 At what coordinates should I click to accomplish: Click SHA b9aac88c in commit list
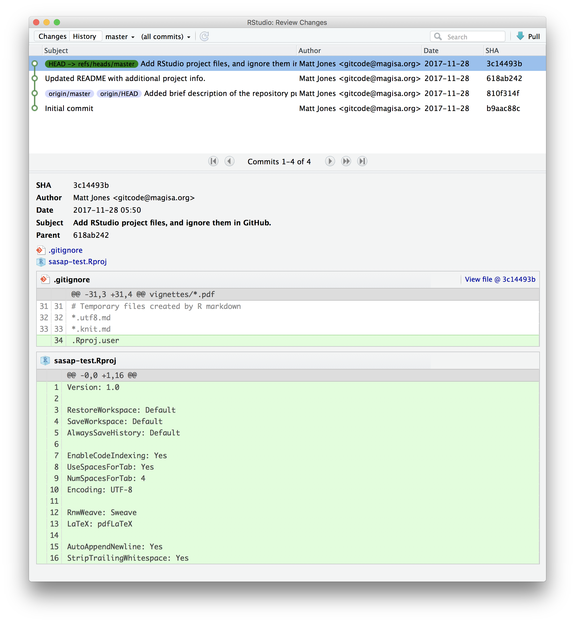click(x=503, y=108)
